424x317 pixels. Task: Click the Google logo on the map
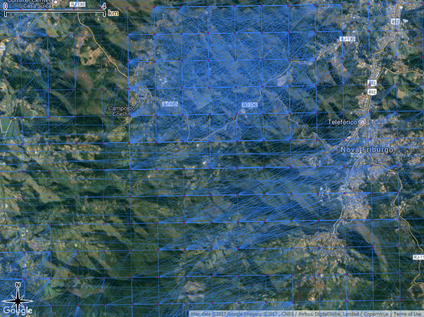[x=18, y=310]
